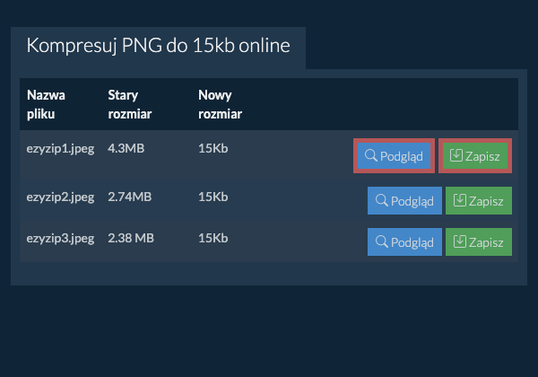The width and height of the screenshot is (538, 377).
Task: Click the Nowy rozmiar column header
Action: [x=221, y=104]
